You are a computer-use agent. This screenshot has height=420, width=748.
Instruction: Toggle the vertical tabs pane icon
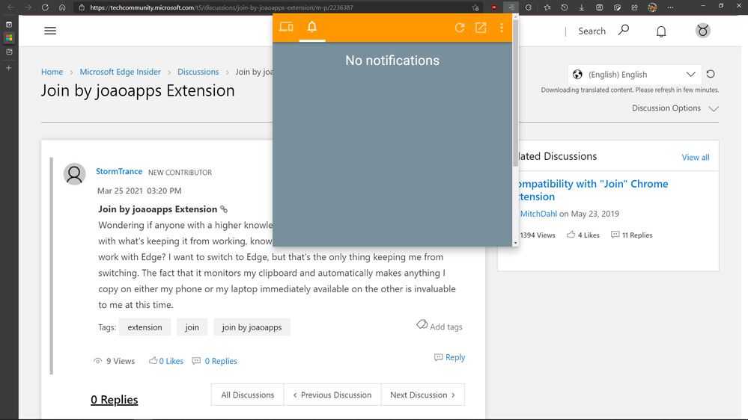(x=9, y=24)
